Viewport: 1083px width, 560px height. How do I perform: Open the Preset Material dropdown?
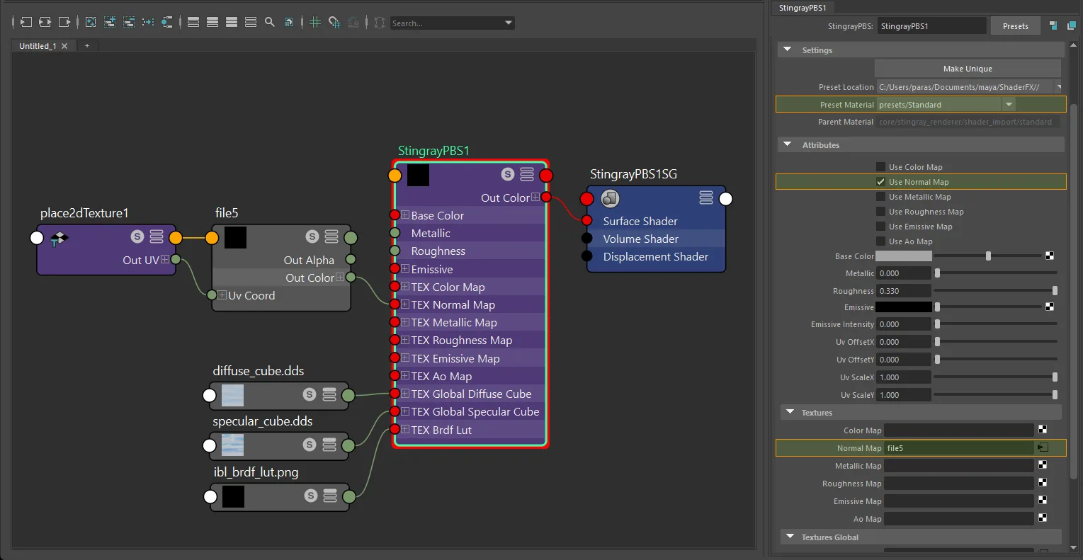[x=1009, y=105]
